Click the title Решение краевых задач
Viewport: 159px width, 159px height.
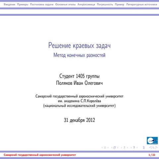tap(79, 45)
